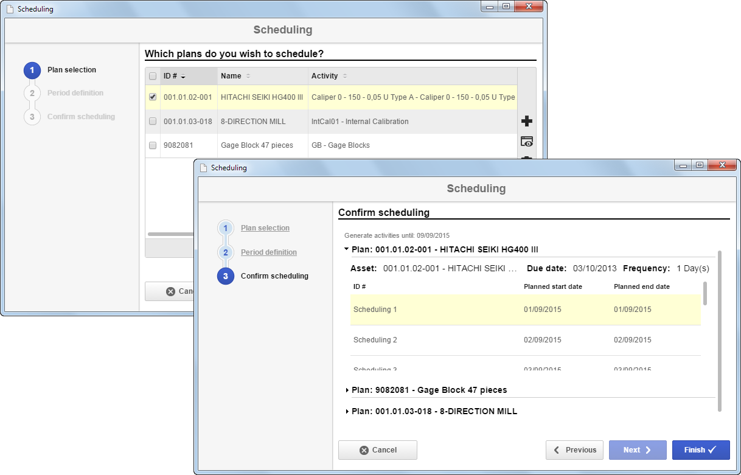Close the back Scheduling window
Image resolution: width=741 pixels, height=475 pixels.
(528, 7)
